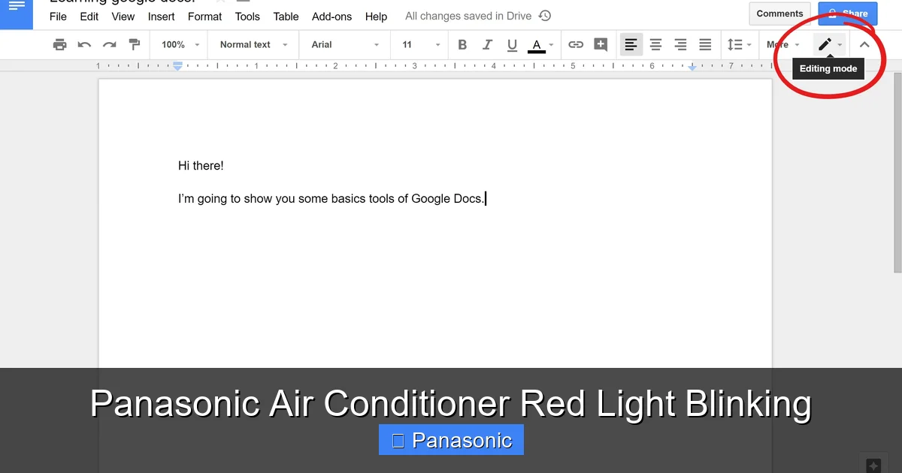Image resolution: width=902 pixels, height=473 pixels.
Task: Click the Print icon in the toolbar
Action: 59,45
